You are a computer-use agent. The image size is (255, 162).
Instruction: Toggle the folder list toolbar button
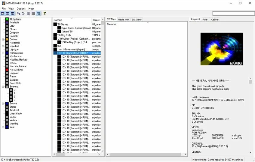click(x=3, y=13)
